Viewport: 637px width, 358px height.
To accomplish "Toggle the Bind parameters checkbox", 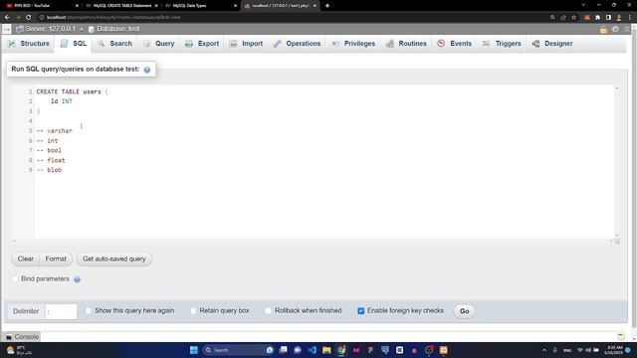I will 16,278.
